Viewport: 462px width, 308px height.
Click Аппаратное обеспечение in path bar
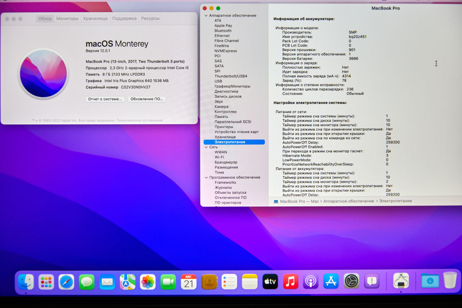point(349,201)
